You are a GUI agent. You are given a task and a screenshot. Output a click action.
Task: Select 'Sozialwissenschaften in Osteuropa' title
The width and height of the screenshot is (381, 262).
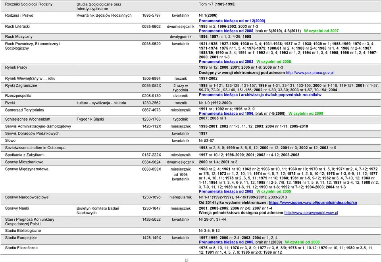coord(35,148)
